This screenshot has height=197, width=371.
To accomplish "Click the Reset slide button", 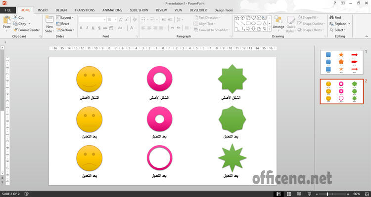I will pos(63,24).
